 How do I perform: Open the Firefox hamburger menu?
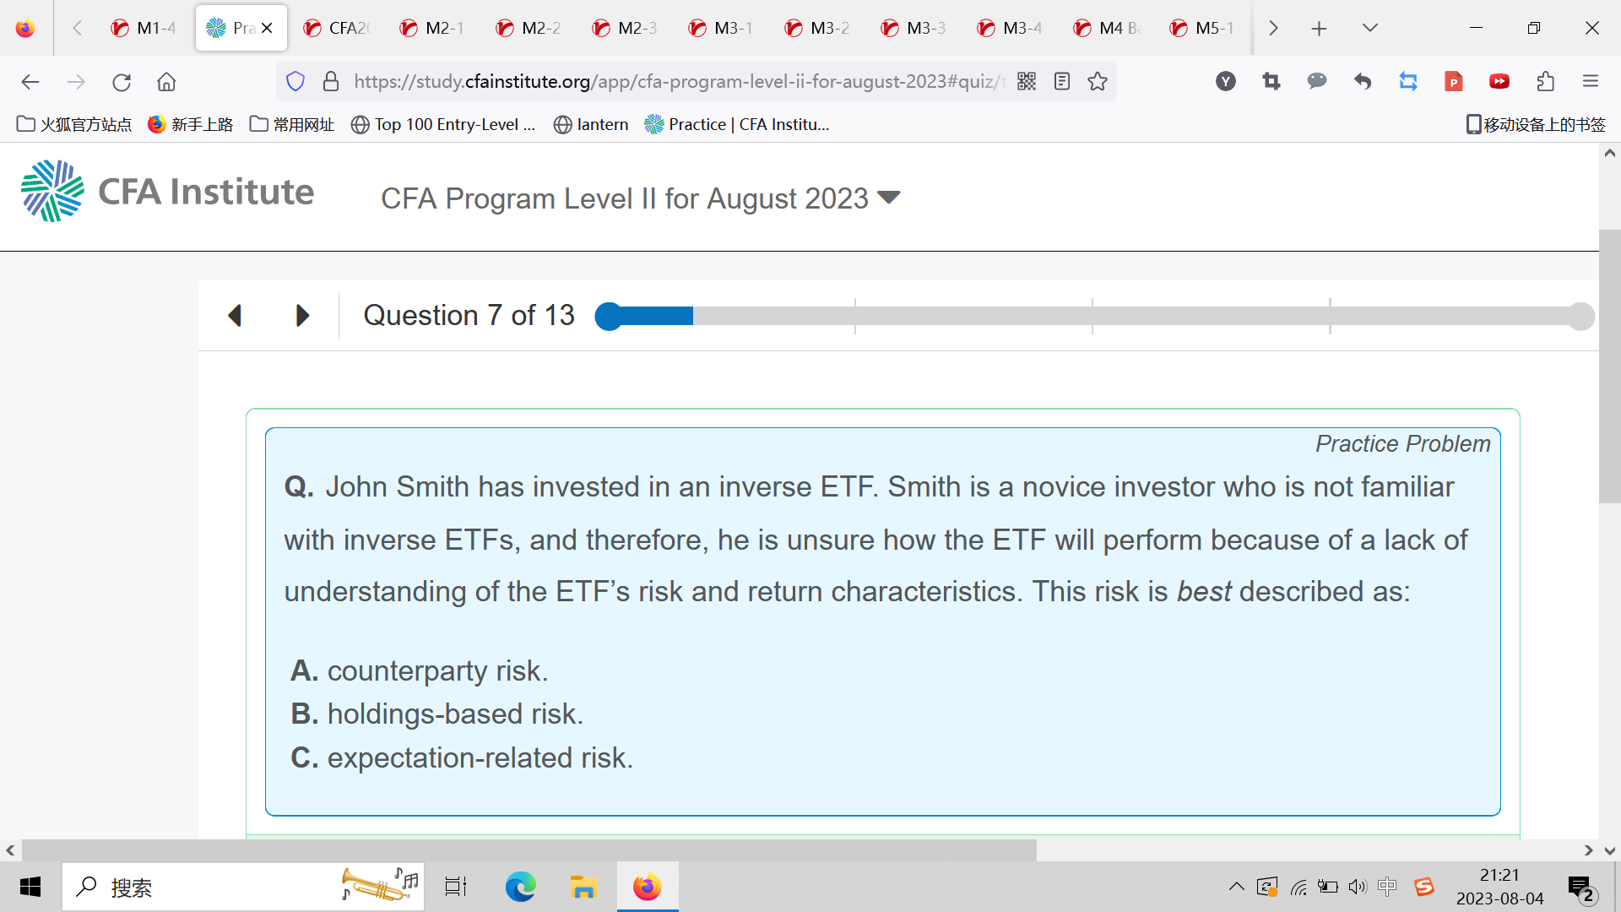coord(1591,81)
